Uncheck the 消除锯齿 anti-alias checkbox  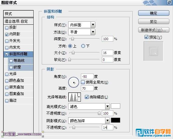pyautogui.click(x=87, y=97)
